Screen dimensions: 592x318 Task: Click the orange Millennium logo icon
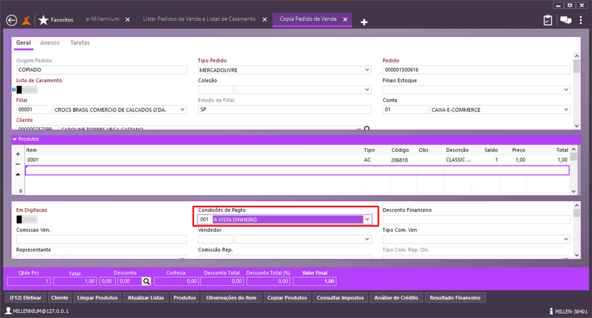point(26,20)
